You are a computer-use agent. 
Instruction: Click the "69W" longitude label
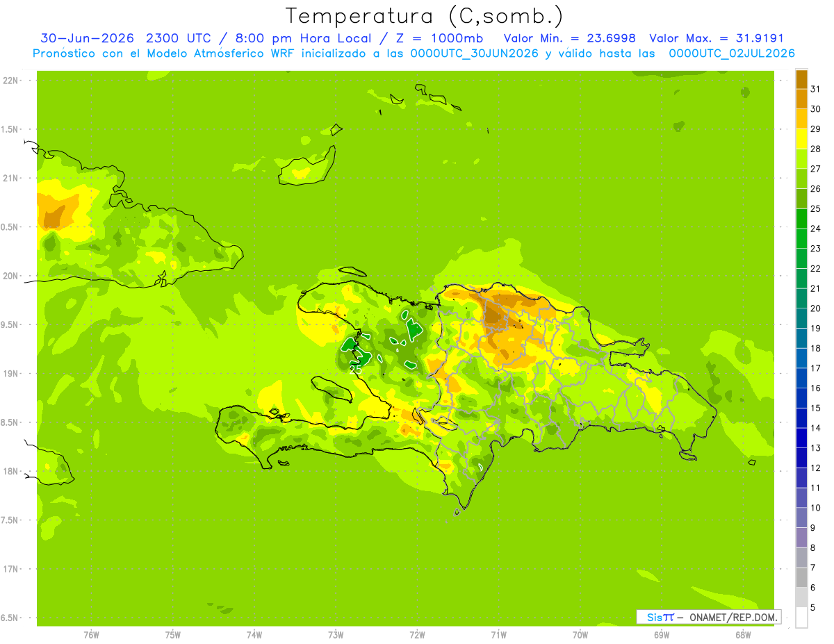point(662,635)
